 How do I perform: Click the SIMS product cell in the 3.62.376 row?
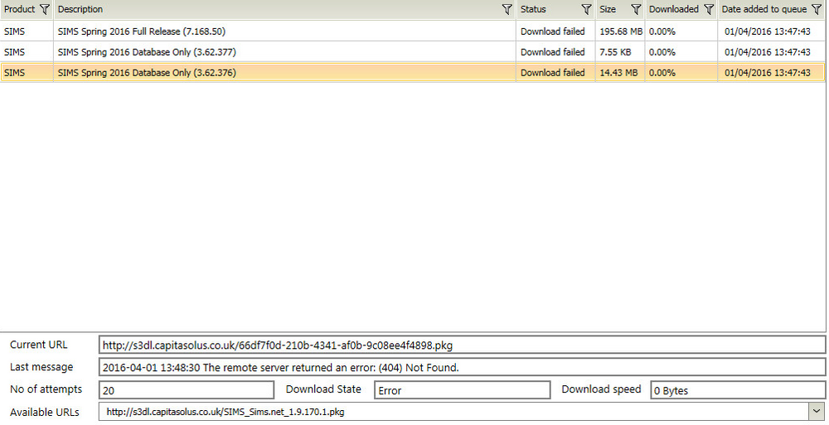27,72
